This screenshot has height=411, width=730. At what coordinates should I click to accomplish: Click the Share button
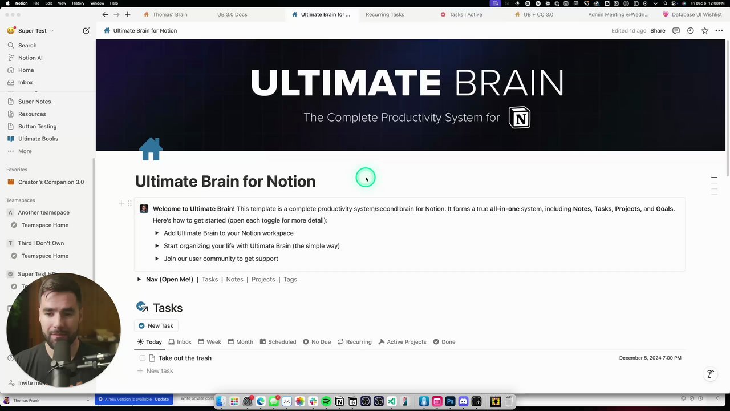coord(658,31)
